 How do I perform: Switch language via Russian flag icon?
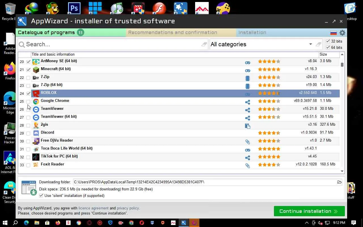(x=334, y=33)
